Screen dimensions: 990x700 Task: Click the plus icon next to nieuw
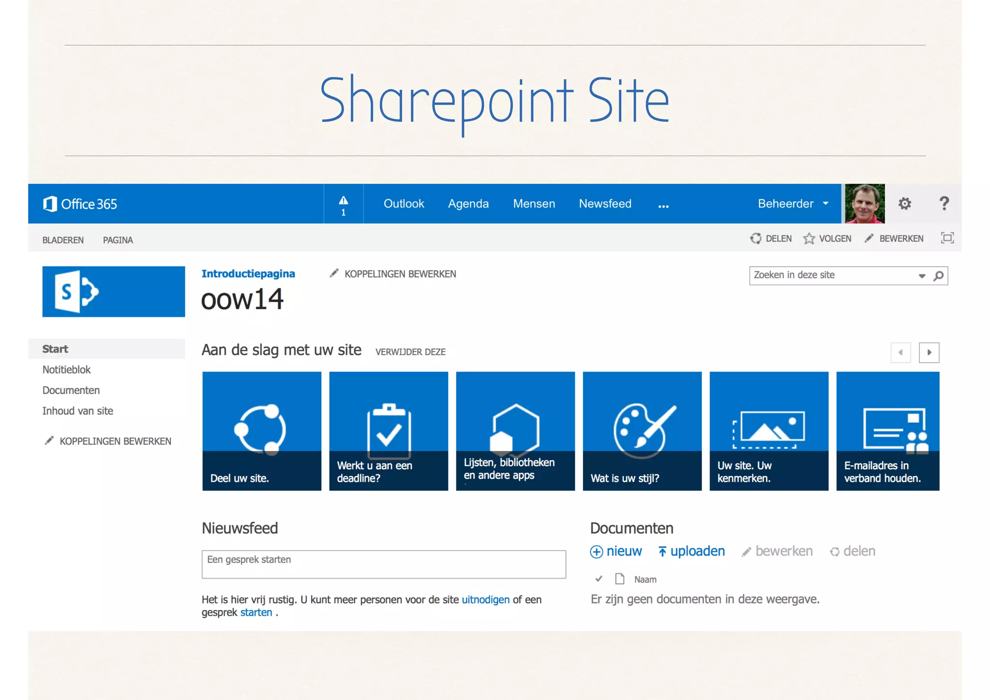pos(597,552)
